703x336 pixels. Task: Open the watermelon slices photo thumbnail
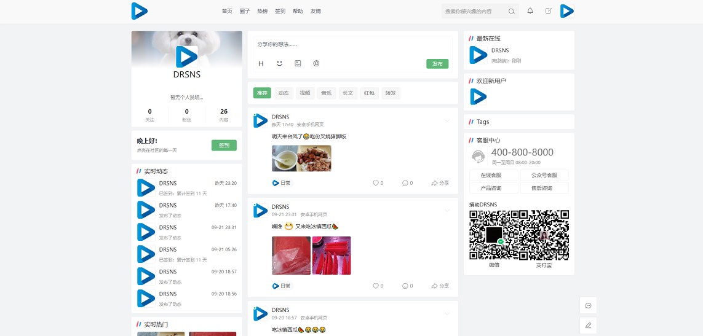tap(332, 256)
